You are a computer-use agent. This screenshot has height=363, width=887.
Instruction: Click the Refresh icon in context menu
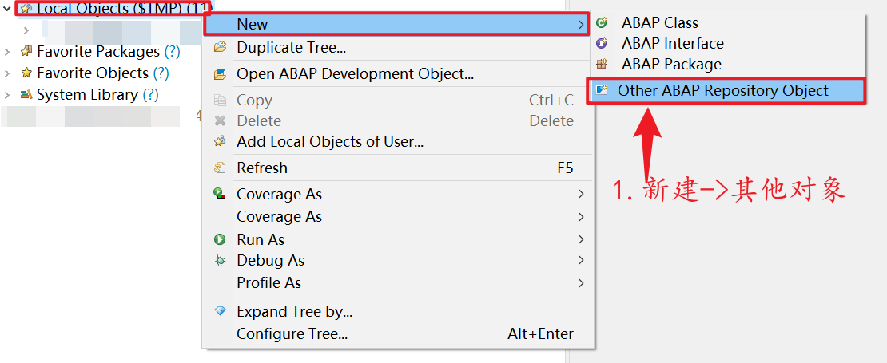[220, 168]
